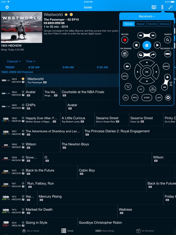Toggle the SEC AUDIO button

tap(153, 89)
